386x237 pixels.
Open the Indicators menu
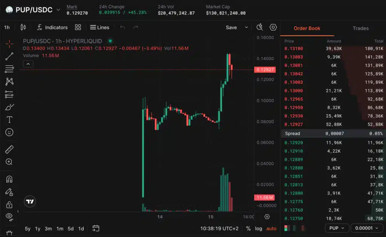click(x=52, y=27)
